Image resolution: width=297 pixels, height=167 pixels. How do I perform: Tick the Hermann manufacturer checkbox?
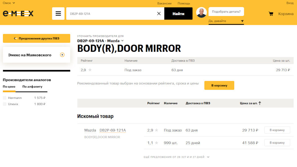pyautogui.click(x=5, y=98)
